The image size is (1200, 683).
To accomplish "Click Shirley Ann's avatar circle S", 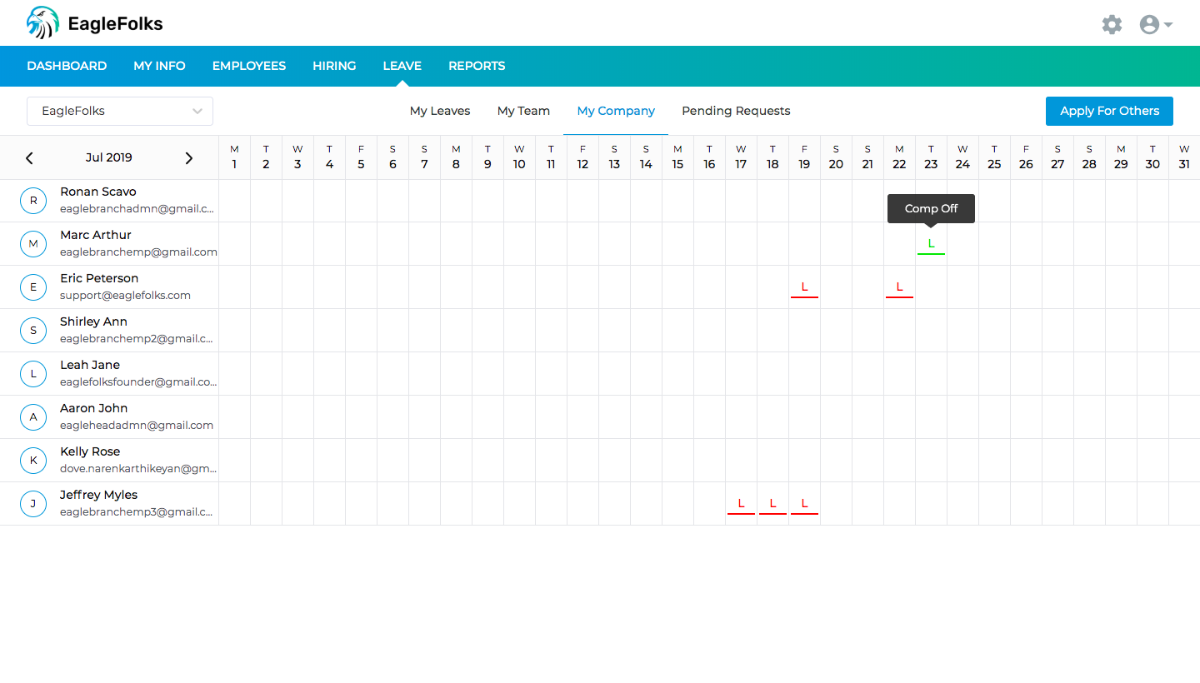I will point(33,331).
